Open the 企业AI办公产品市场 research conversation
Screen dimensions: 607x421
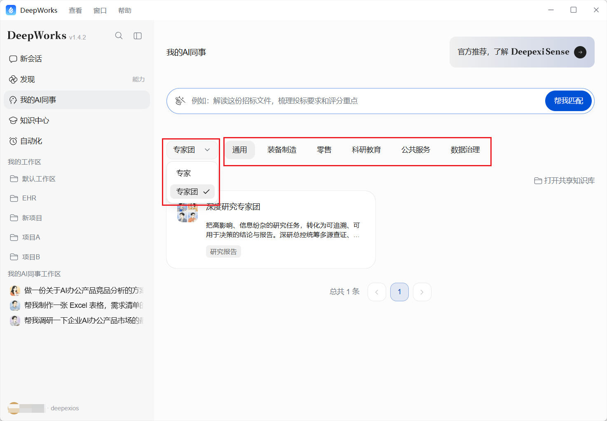[77, 320]
